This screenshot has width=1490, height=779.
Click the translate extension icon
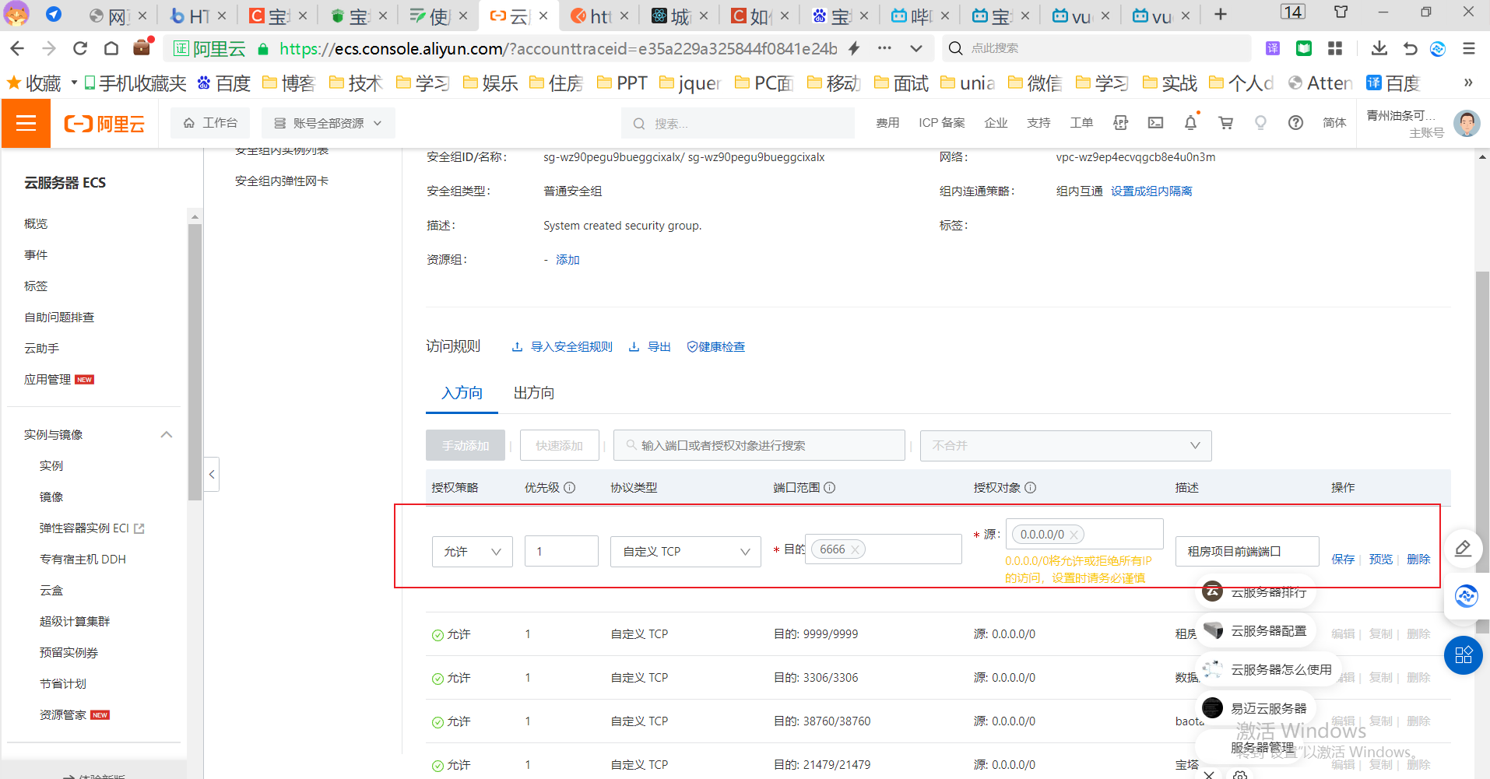pos(1273,48)
